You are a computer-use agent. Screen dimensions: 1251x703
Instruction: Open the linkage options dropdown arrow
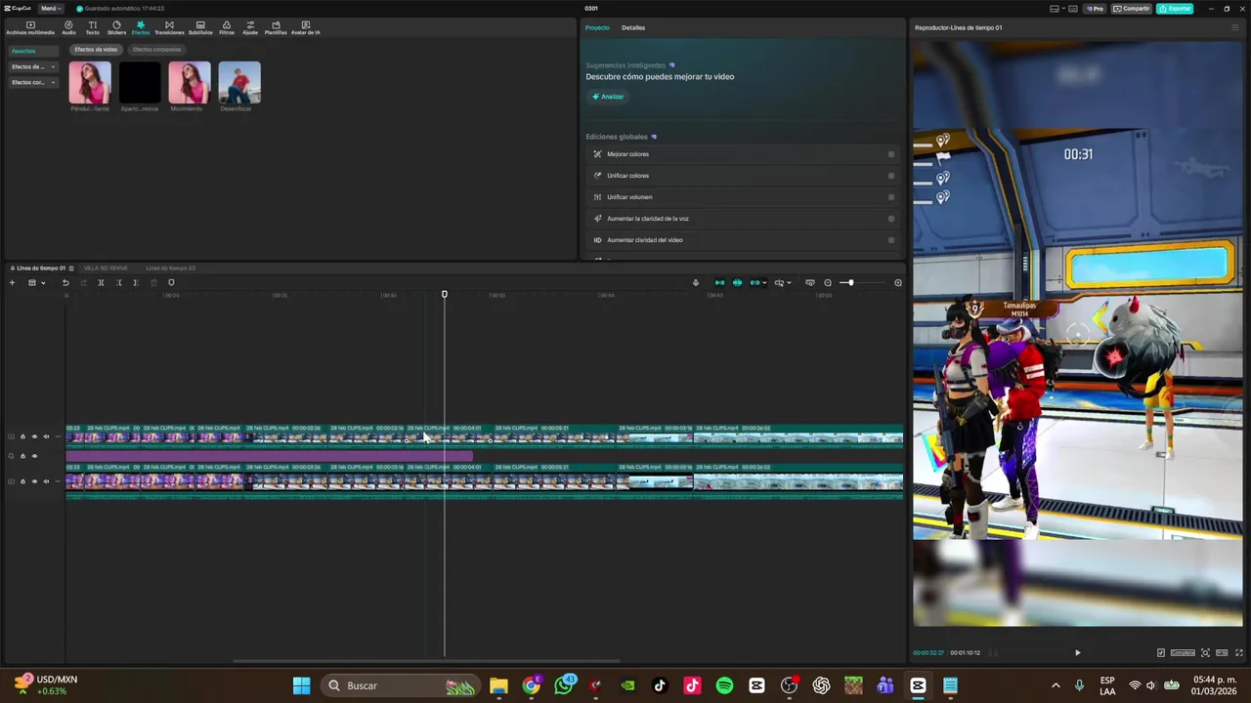click(764, 283)
